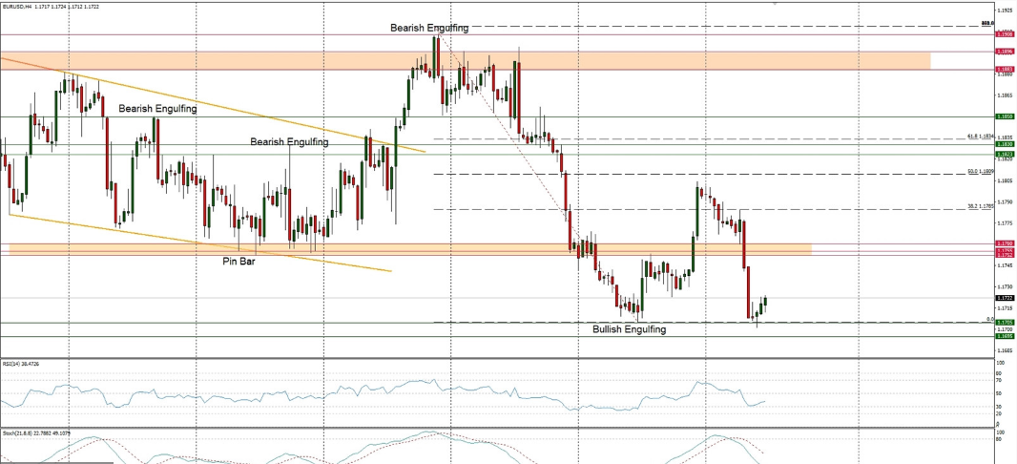Click the Pin Bar annotation label
1017x464 pixels.
[x=239, y=261]
